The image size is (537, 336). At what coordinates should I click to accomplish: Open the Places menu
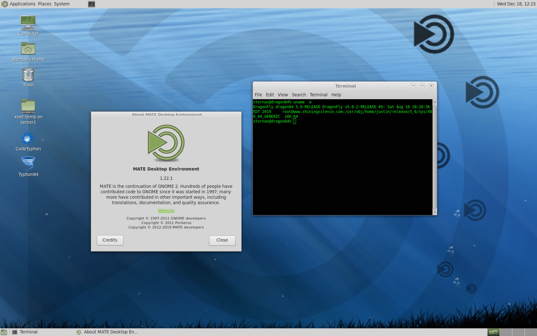pos(45,4)
